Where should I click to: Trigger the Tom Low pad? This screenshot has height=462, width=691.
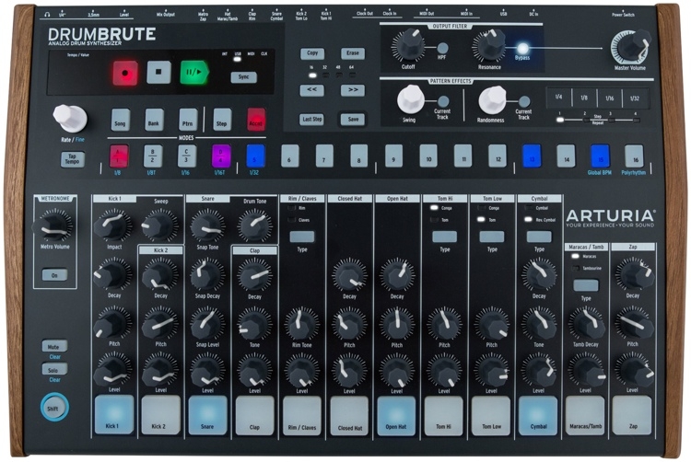(x=491, y=415)
